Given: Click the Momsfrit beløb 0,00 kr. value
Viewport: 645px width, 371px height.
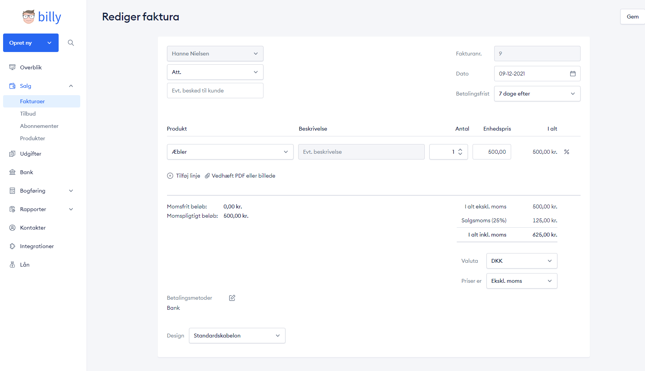Looking at the screenshot, I should 233,206.
